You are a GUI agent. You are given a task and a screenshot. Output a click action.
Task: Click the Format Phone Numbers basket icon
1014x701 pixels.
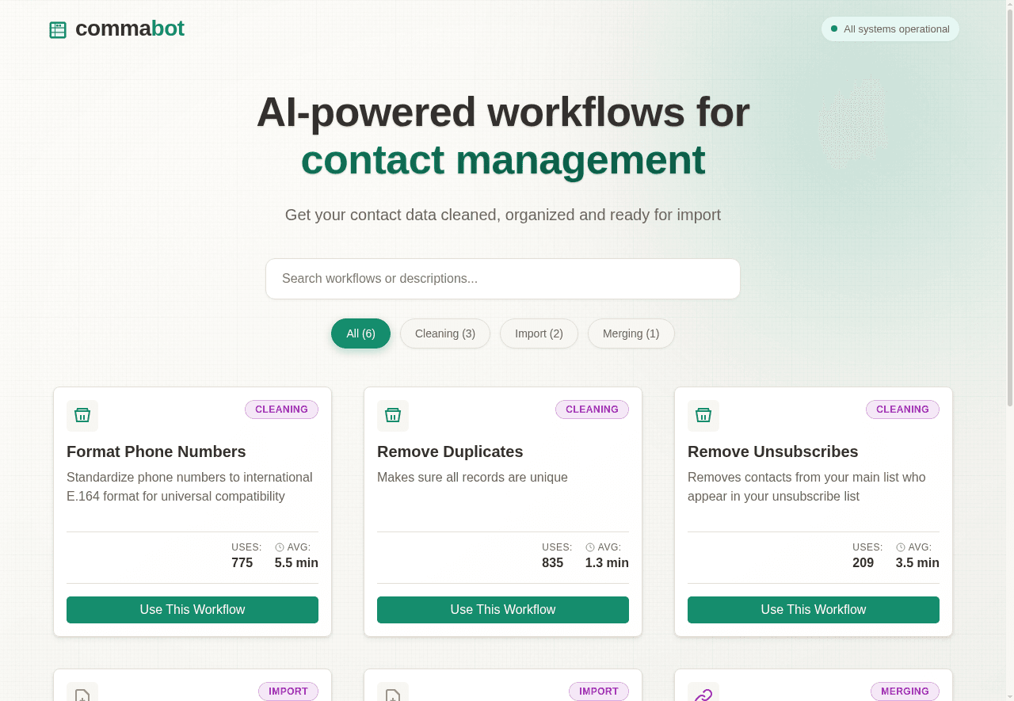click(x=82, y=415)
